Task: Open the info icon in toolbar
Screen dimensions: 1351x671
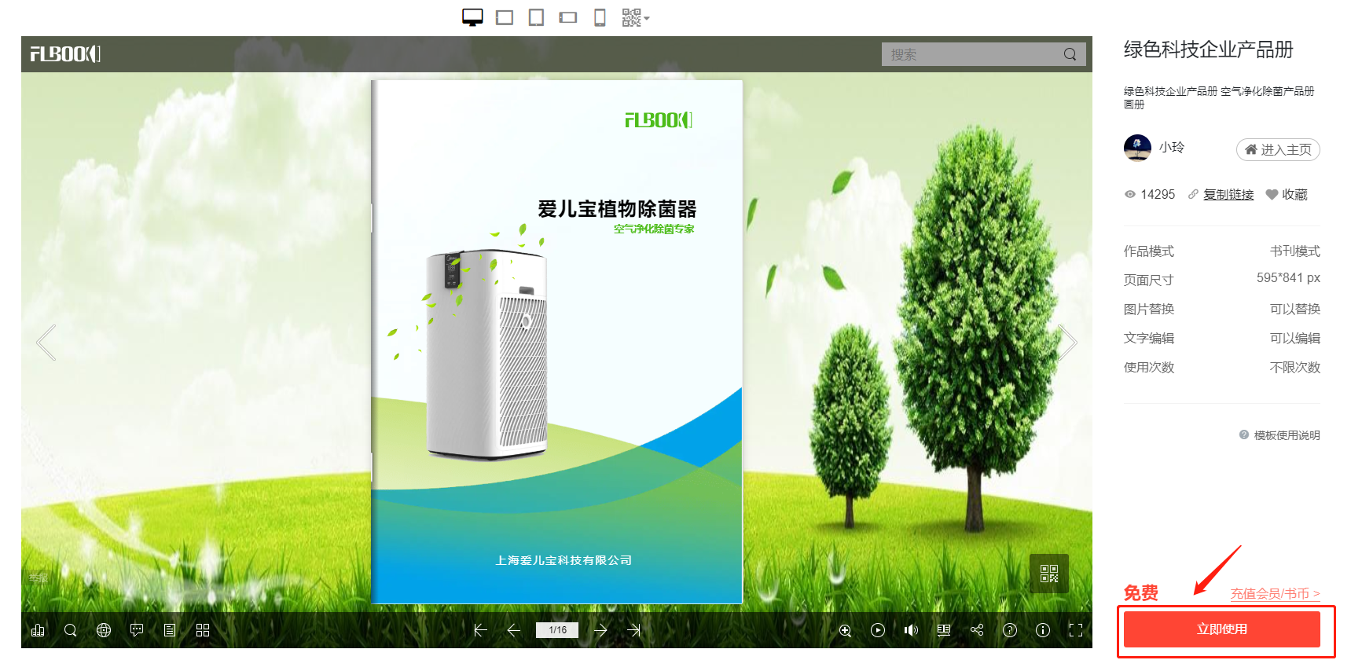Action: coord(1043,630)
